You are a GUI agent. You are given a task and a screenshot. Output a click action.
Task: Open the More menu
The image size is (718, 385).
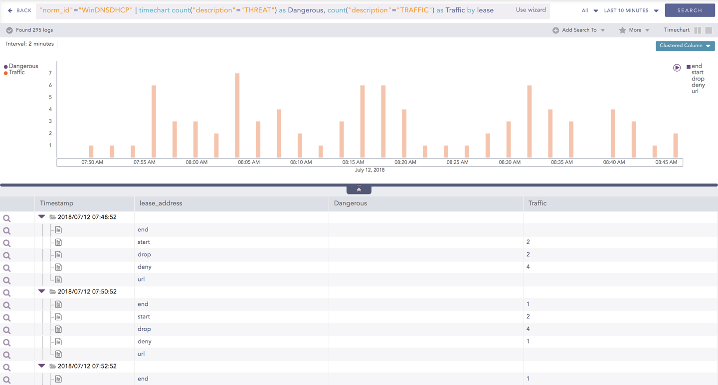click(x=634, y=30)
